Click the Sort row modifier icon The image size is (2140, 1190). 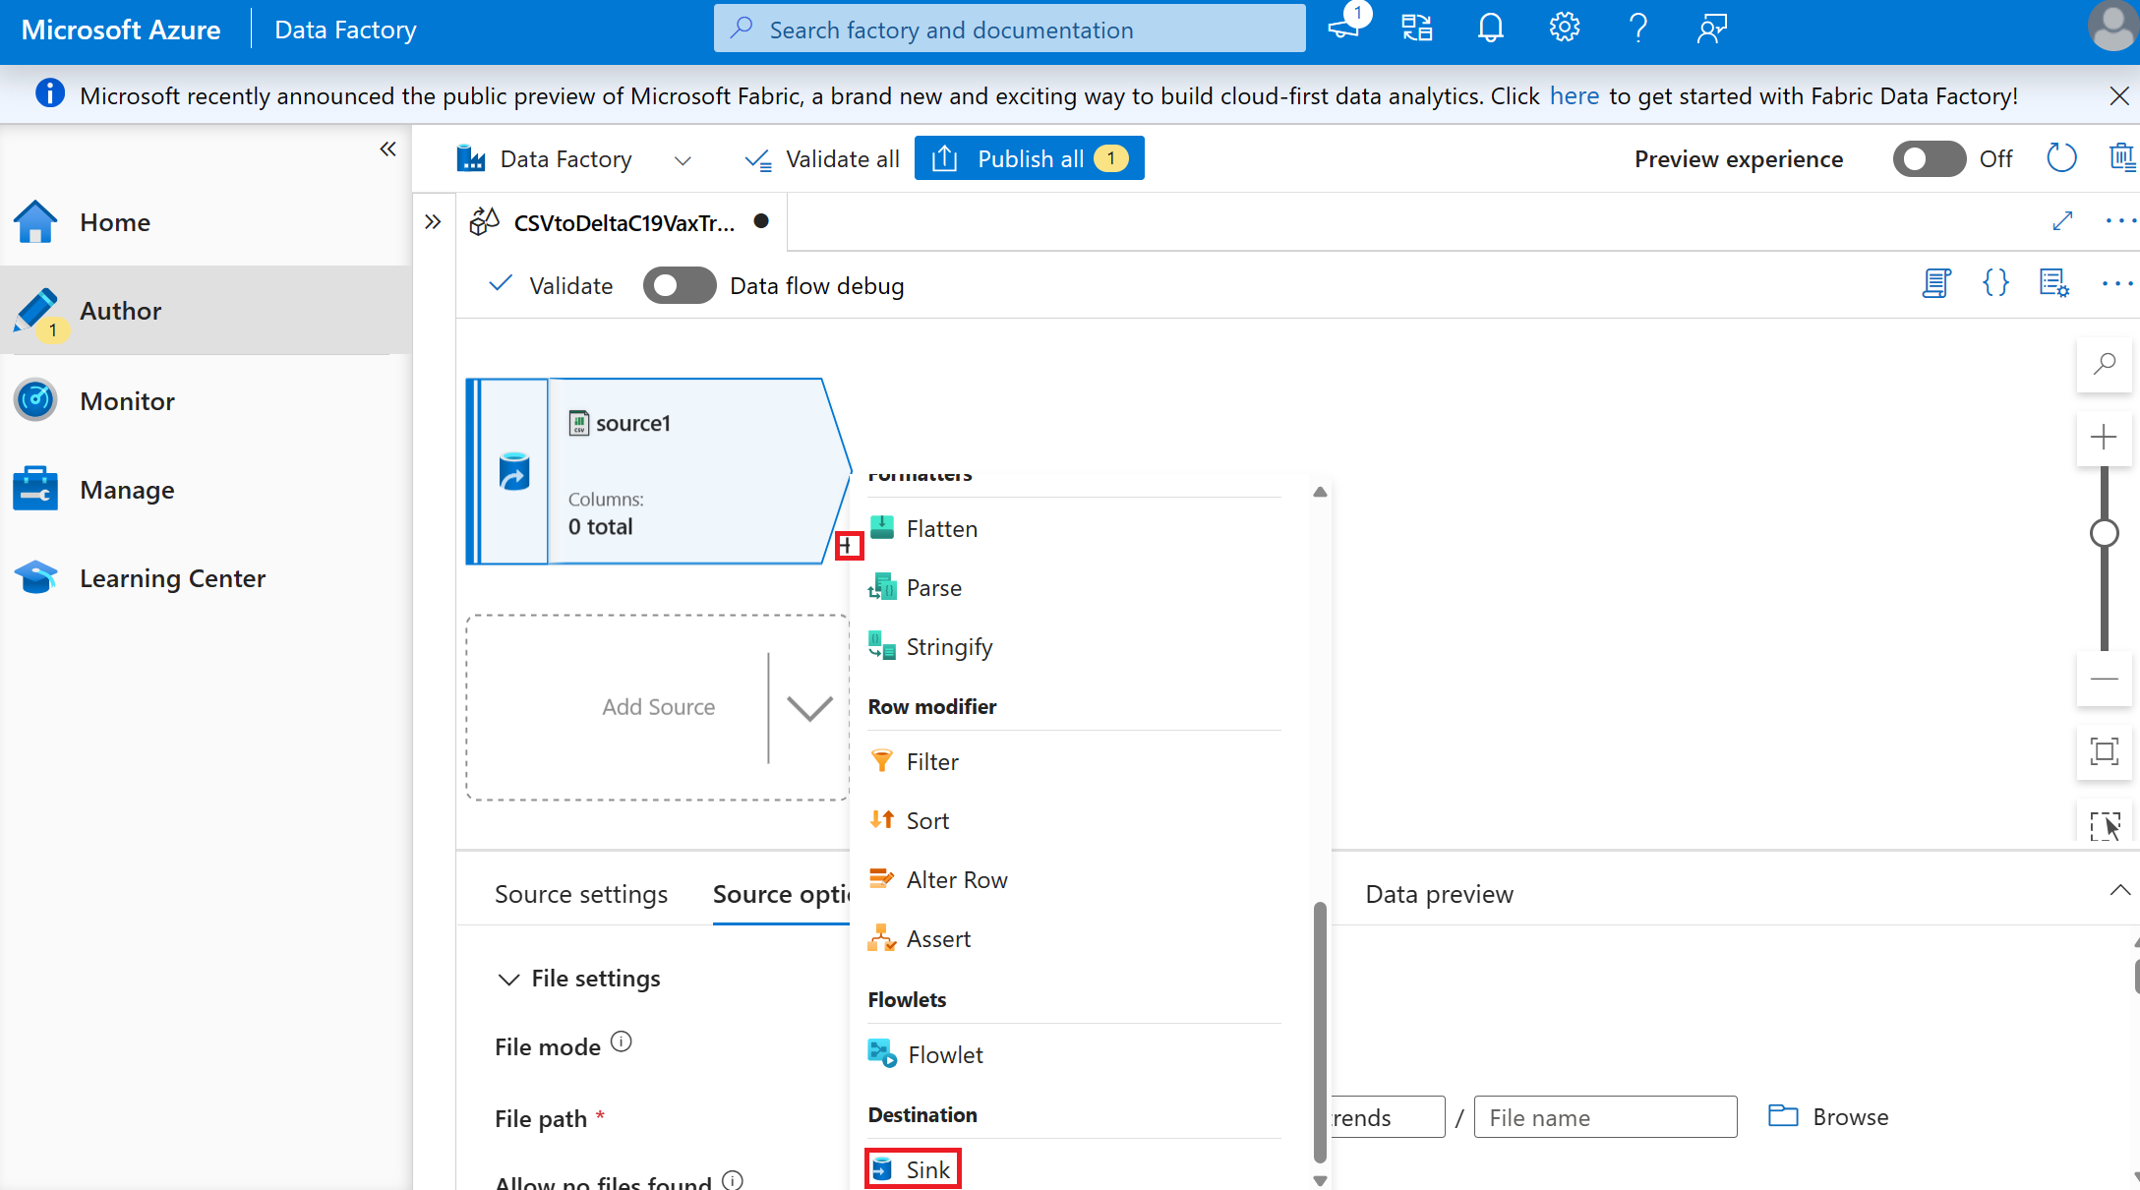pyautogui.click(x=880, y=819)
